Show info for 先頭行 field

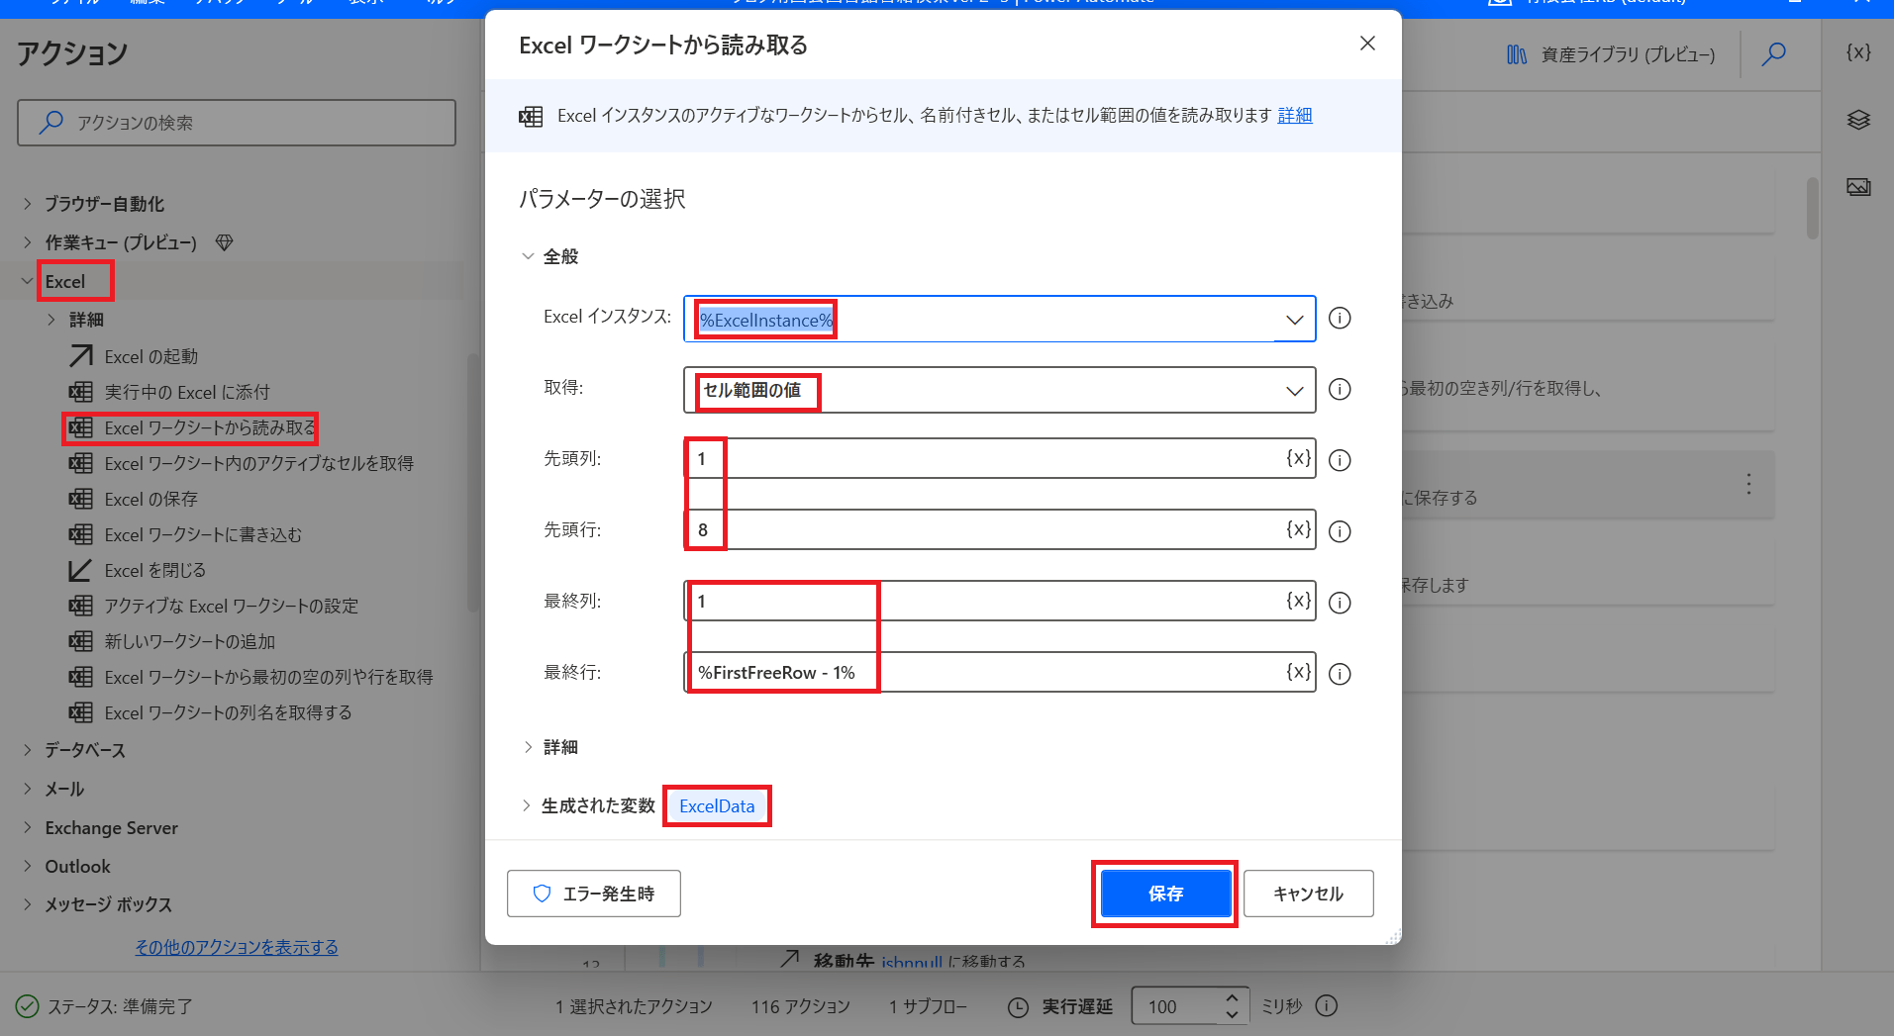point(1340,531)
